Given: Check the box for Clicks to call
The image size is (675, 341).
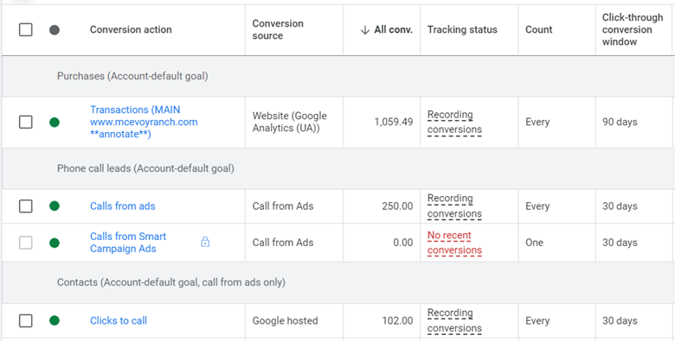Looking at the screenshot, I should pyautogui.click(x=26, y=320).
